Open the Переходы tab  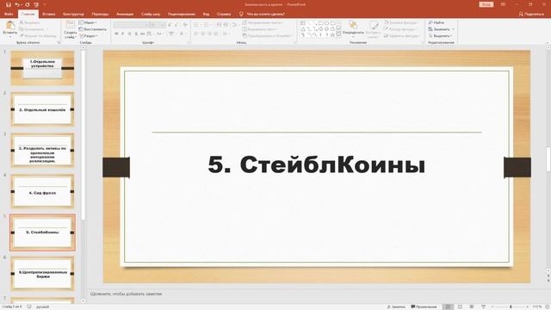coord(100,14)
